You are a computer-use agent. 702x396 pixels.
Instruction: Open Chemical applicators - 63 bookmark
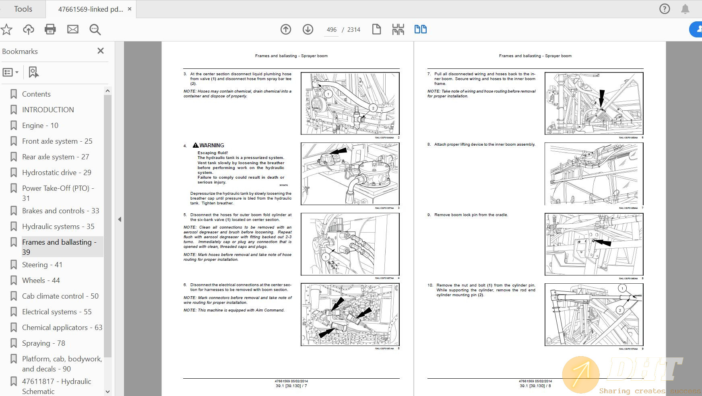pos(62,328)
